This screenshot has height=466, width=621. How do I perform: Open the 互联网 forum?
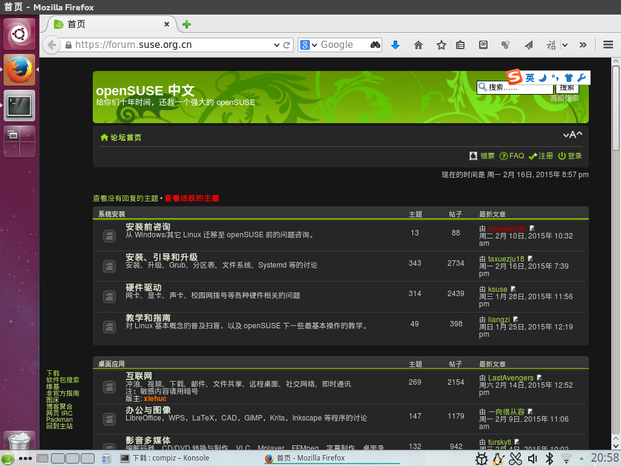point(139,376)
